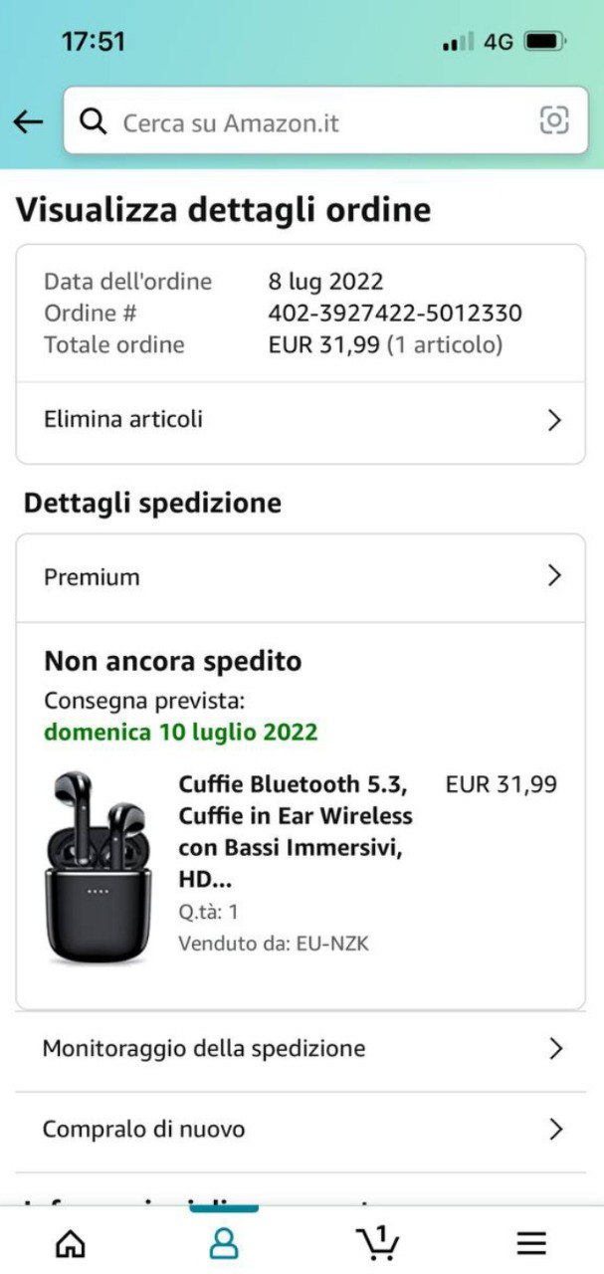Open the account profile icon
Viewport: 604px width, 1274px height.
pos(224,1242)
